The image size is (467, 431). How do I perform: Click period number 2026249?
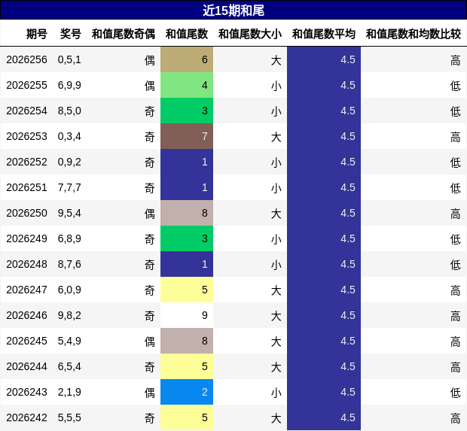26,238
